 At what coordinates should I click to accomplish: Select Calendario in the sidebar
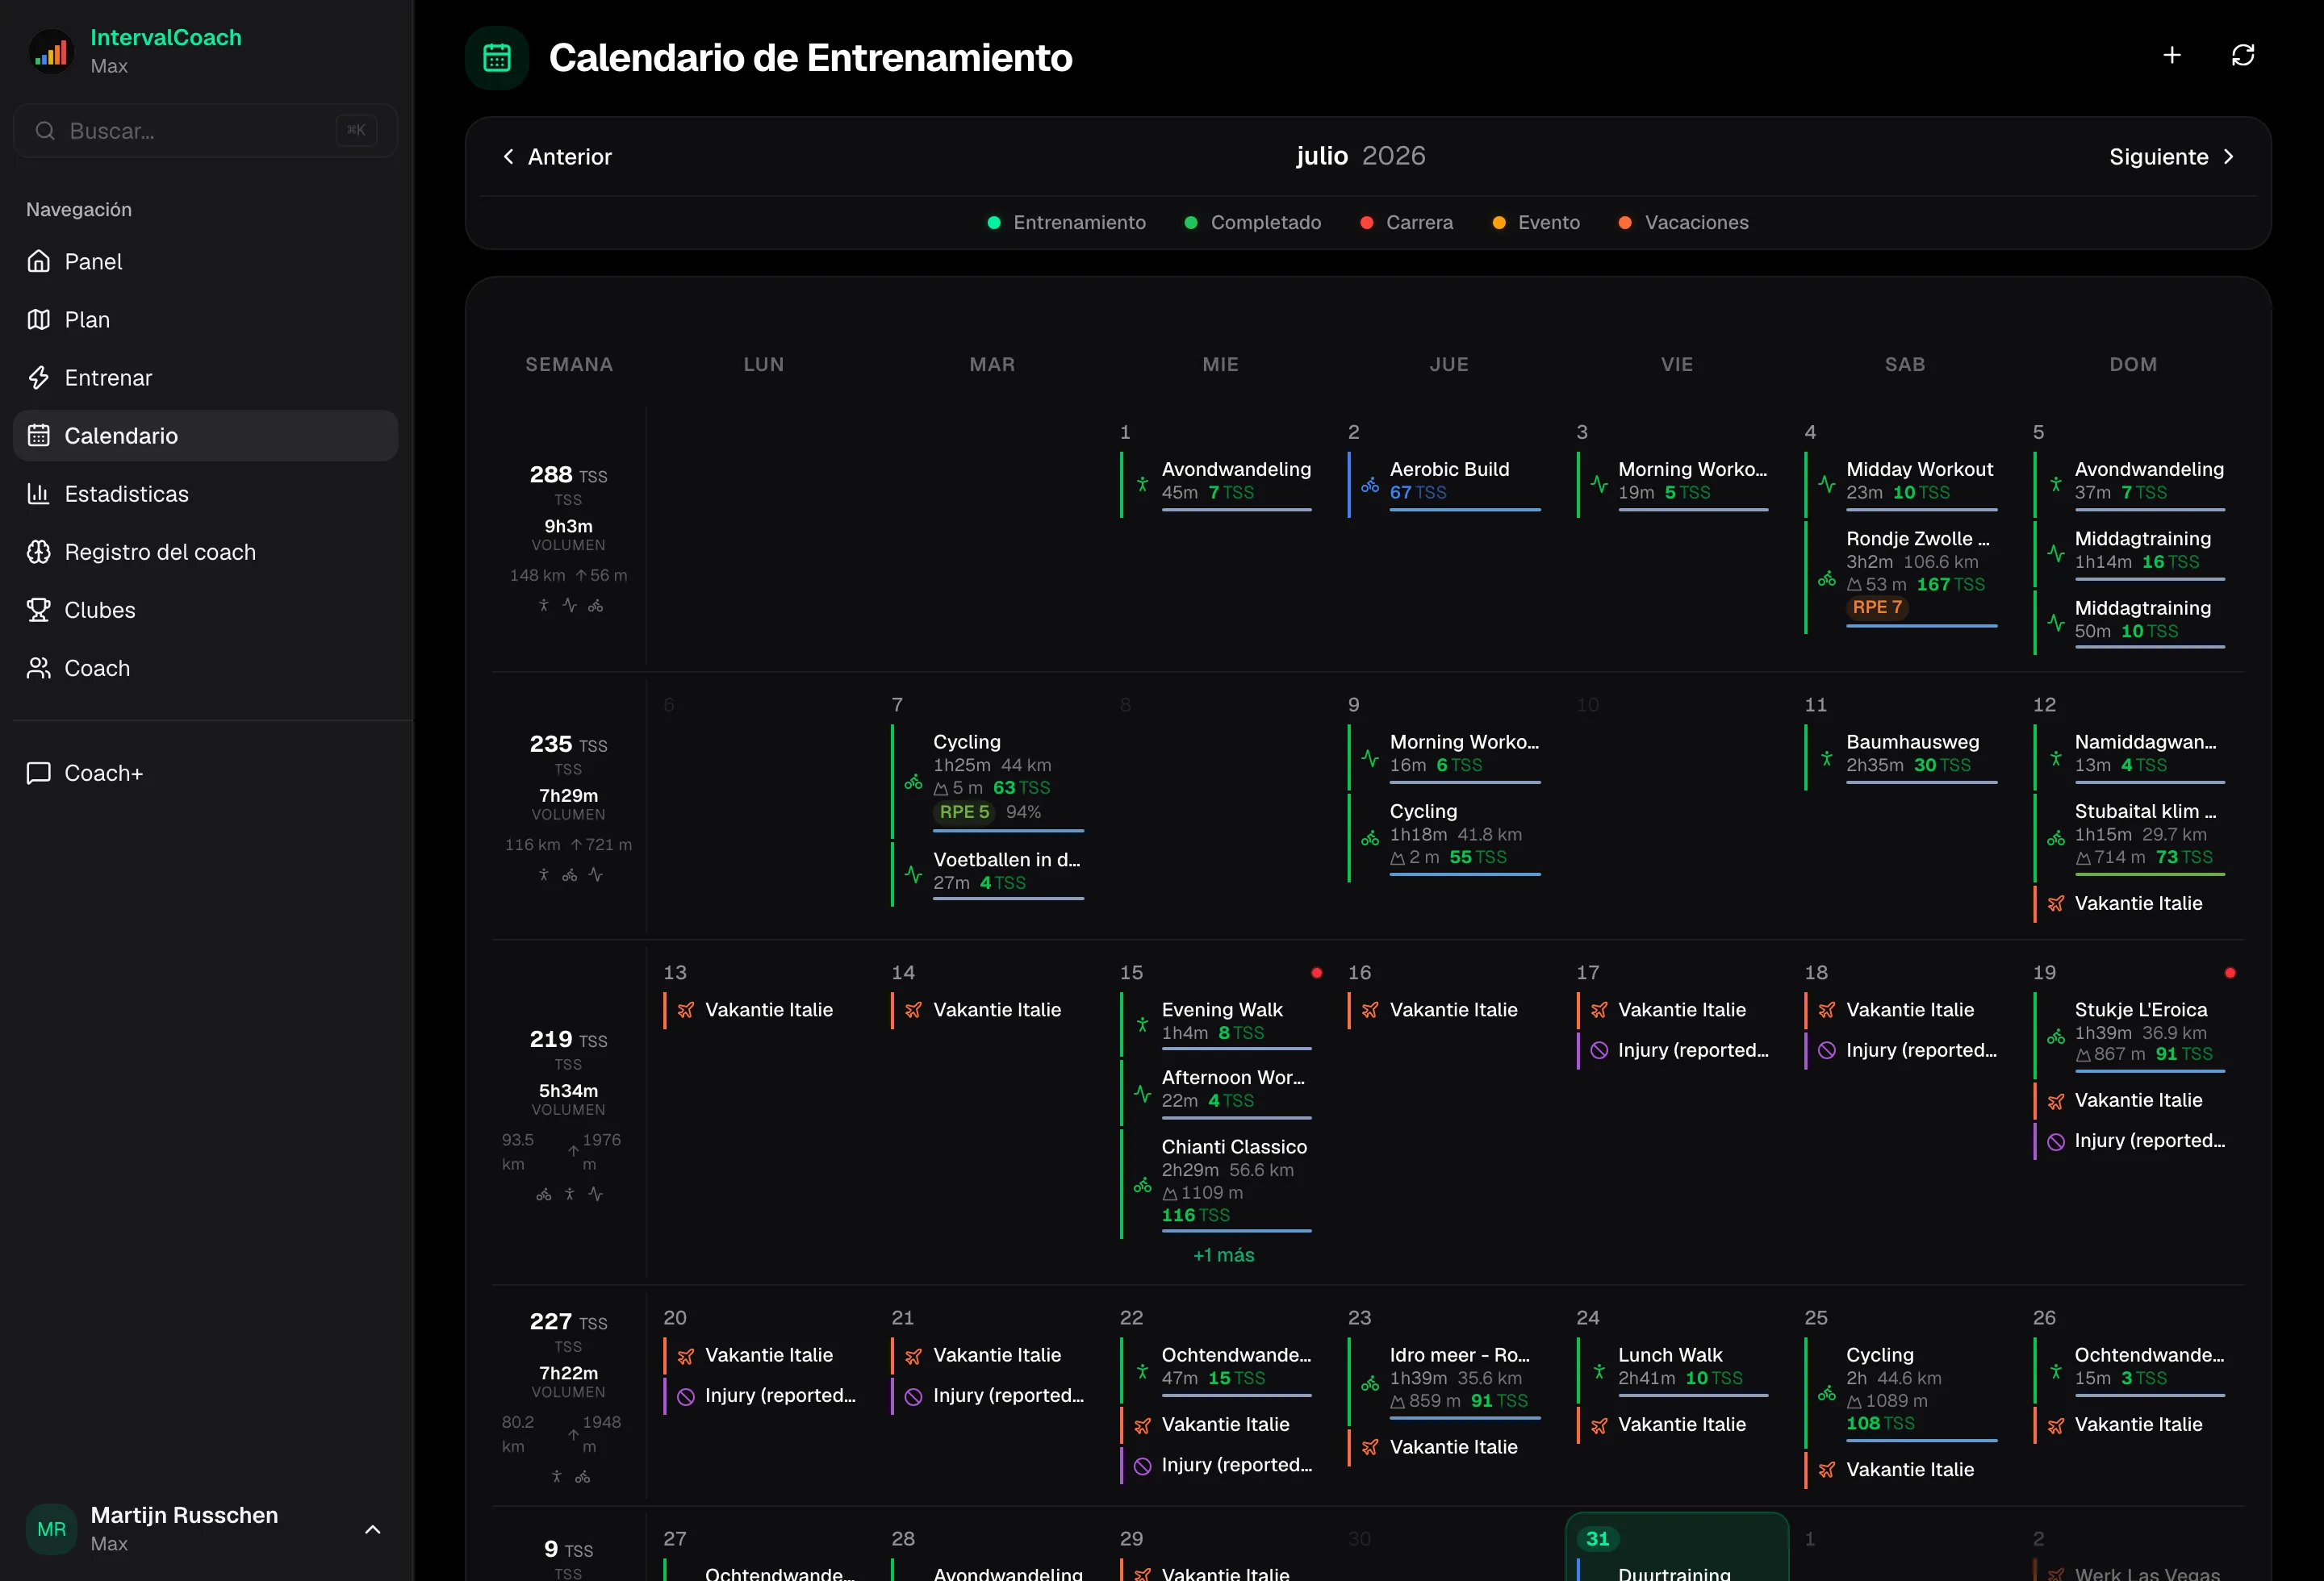click(205, 436)
